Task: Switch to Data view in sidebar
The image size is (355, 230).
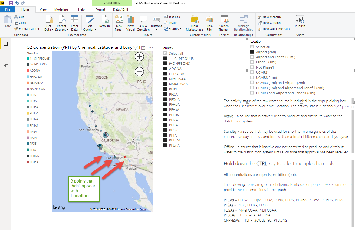Action: [x=6, y=55]
